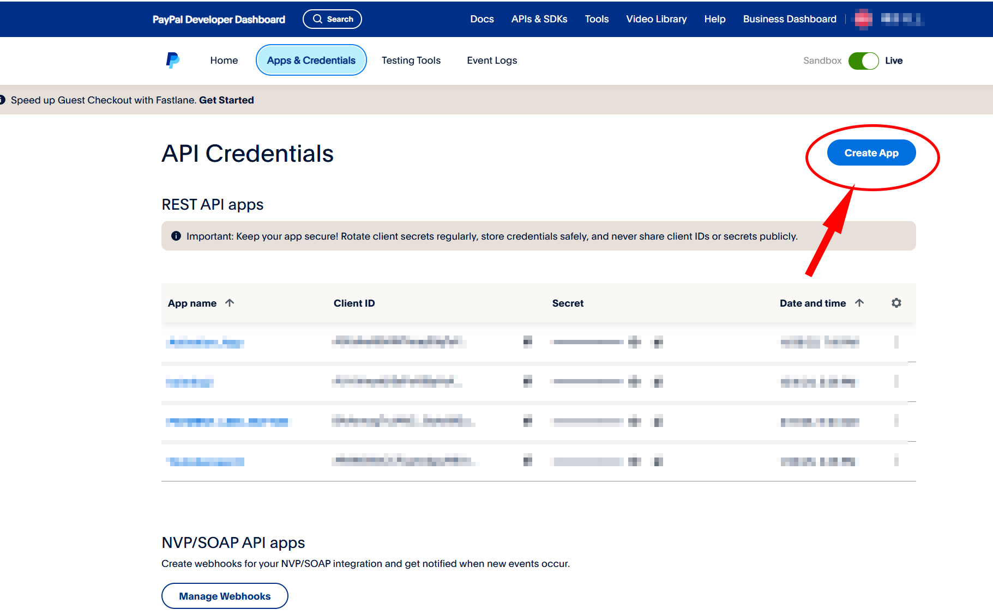Click the Client ID column header
Image resolution: width=993 pixels, height=616 pixels.
pyautogui.click(x=354, y=303)
